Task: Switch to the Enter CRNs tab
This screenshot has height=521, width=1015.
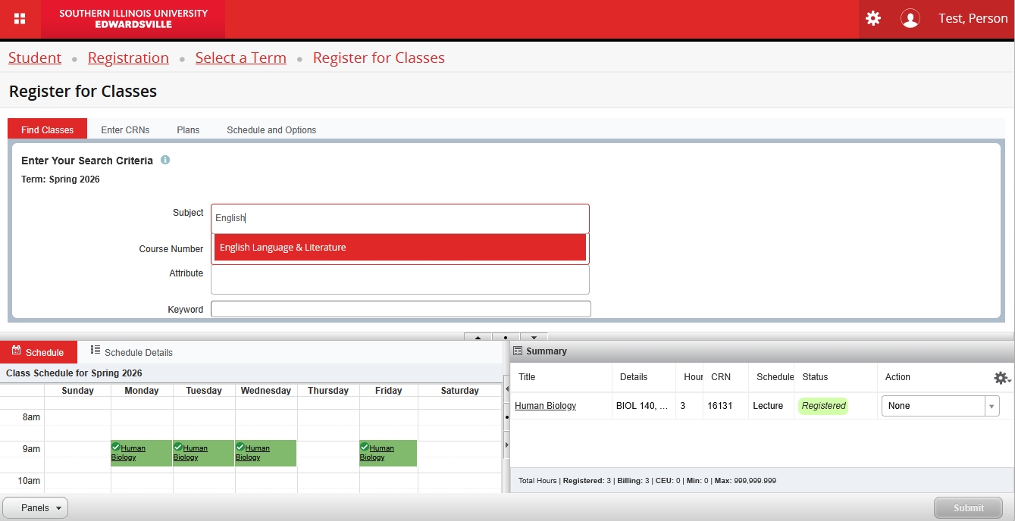Action: pyautogui.click(x=125, y=130)
